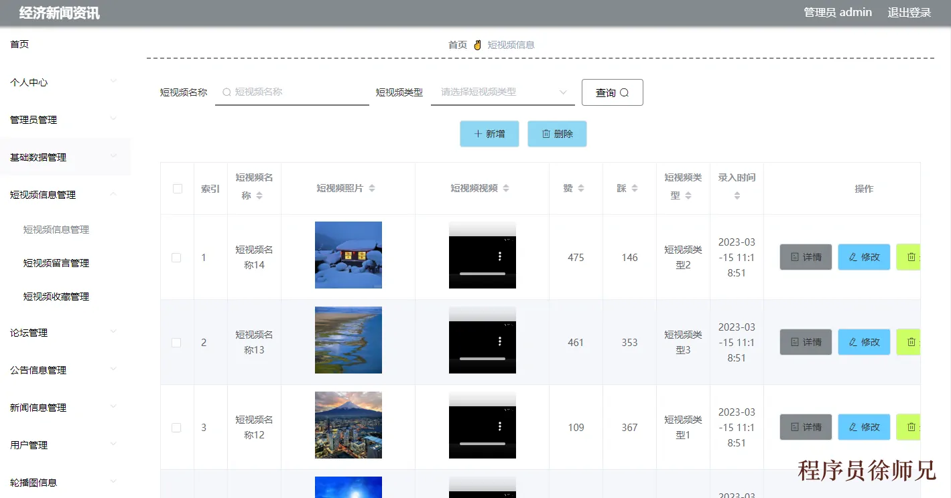
Task: Open 短视频收藏管理 submenu item
Action: pyautogui.click(x=56, y=297)
